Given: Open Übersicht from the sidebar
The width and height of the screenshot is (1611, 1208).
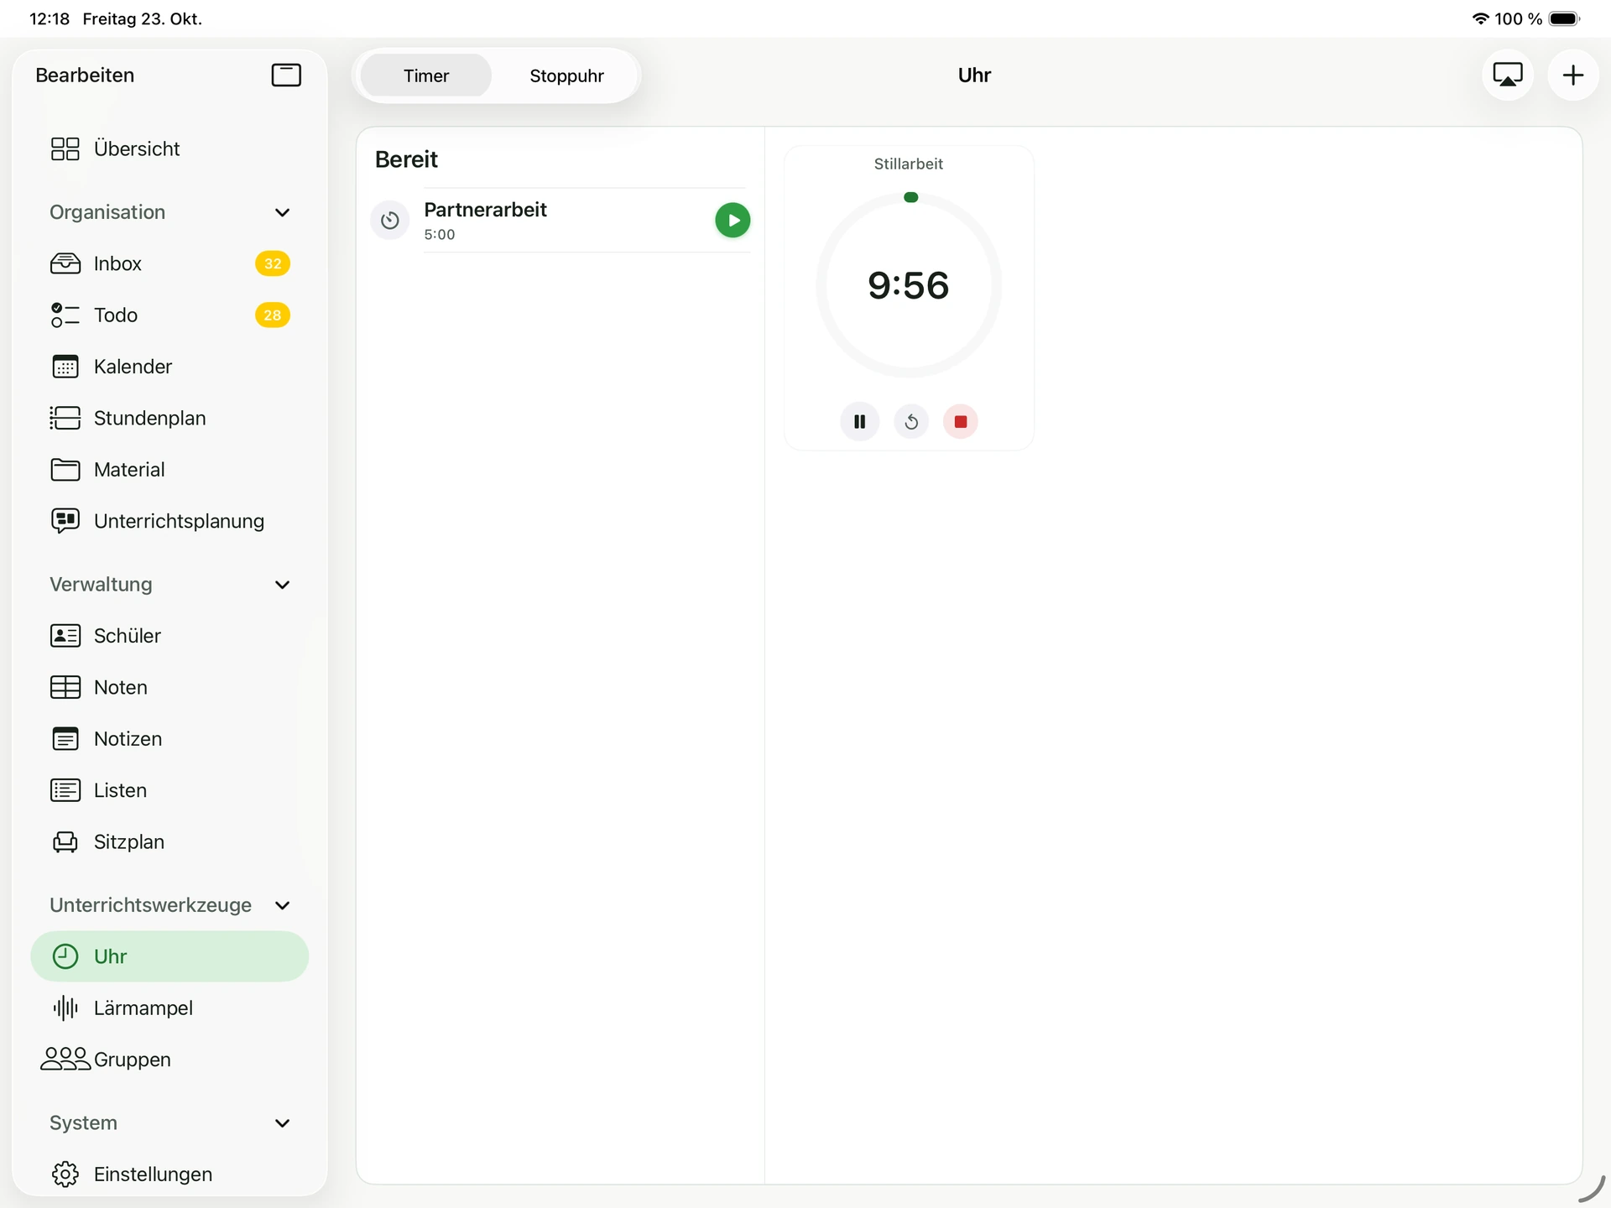Looking at the screenshot, I should coord(169,148).
